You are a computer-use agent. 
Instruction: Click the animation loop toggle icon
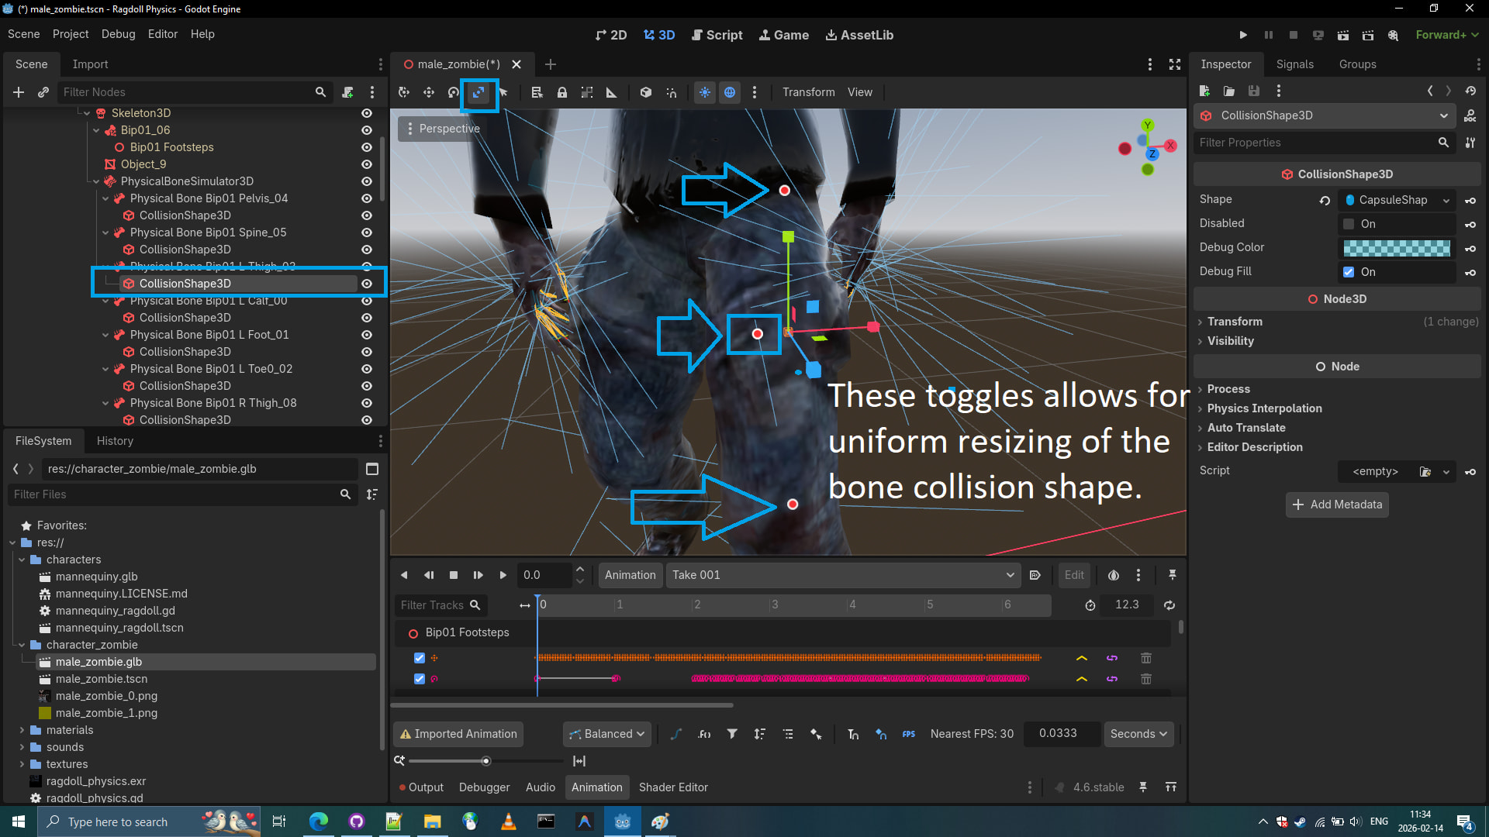(x=1169, y=605)
